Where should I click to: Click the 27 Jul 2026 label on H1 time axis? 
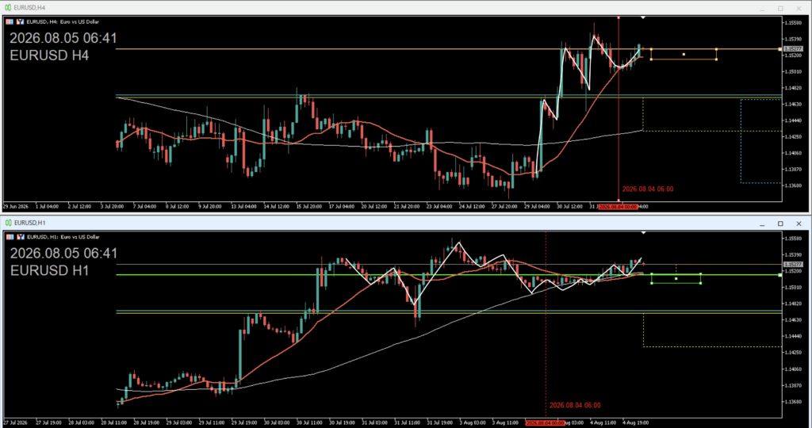pyautogui.click(x=16, y=422)
